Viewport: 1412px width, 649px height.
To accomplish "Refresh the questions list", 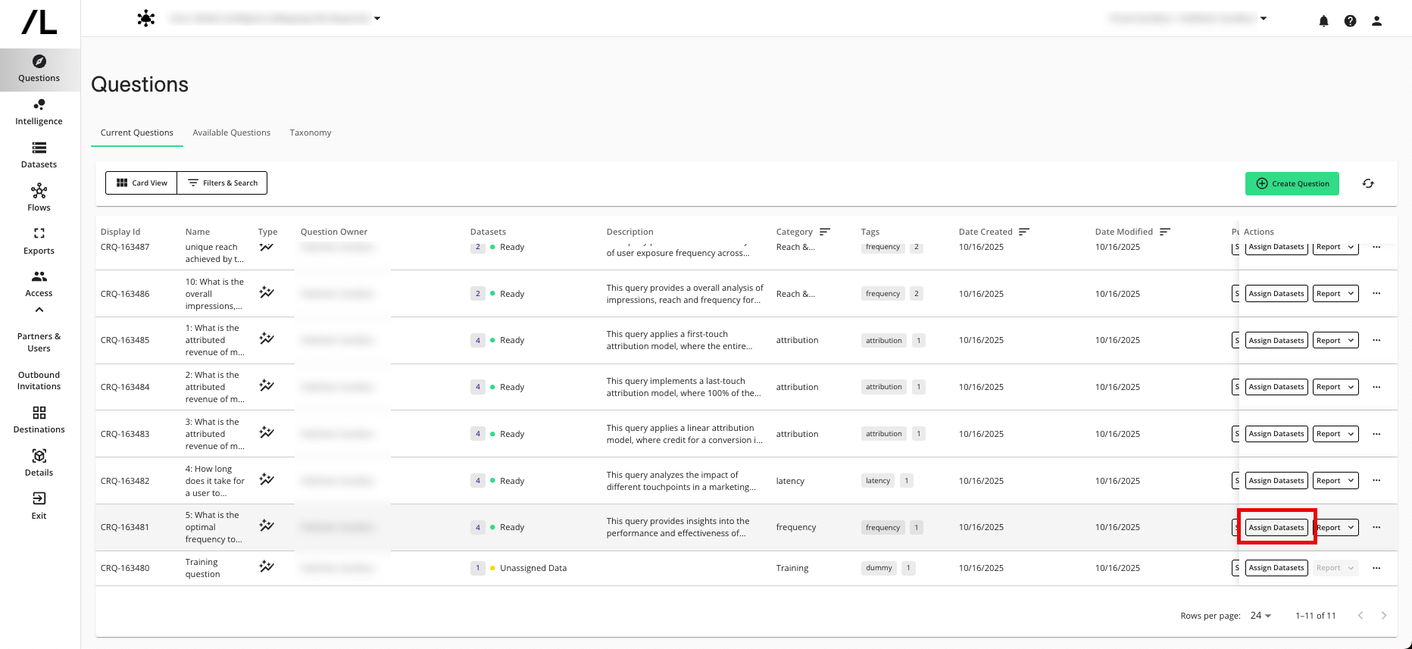I will click(1368, 183).
